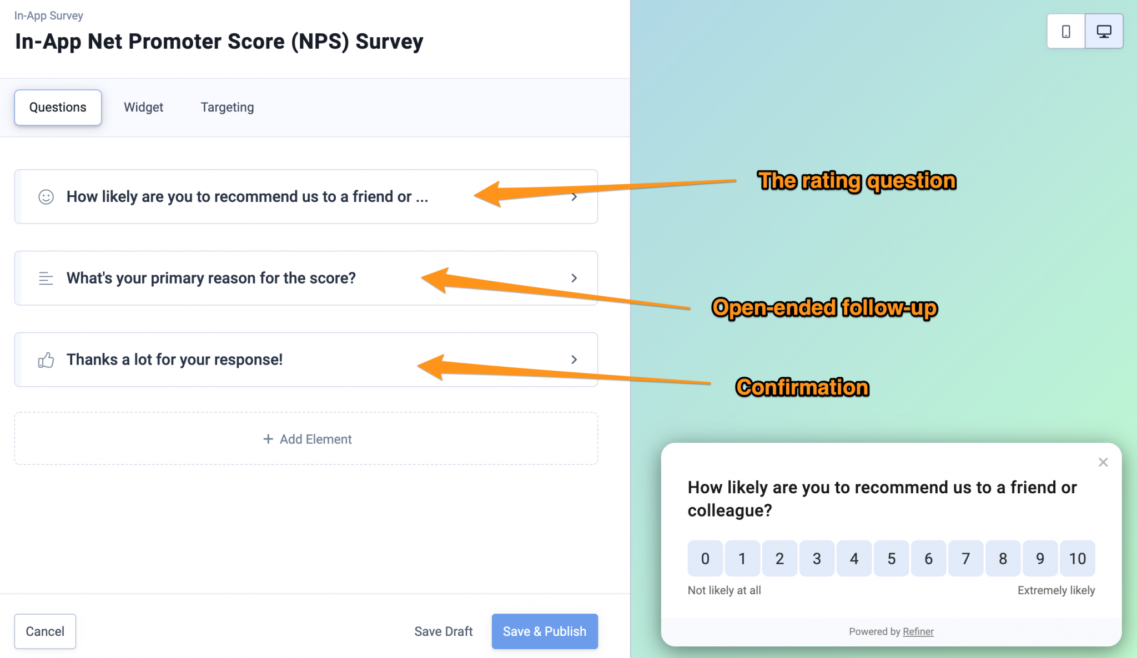Click Save & Publish

tap(544, 631)
